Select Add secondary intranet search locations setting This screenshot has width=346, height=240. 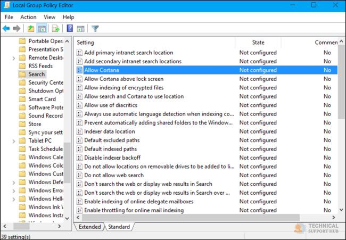coord(207,61)
